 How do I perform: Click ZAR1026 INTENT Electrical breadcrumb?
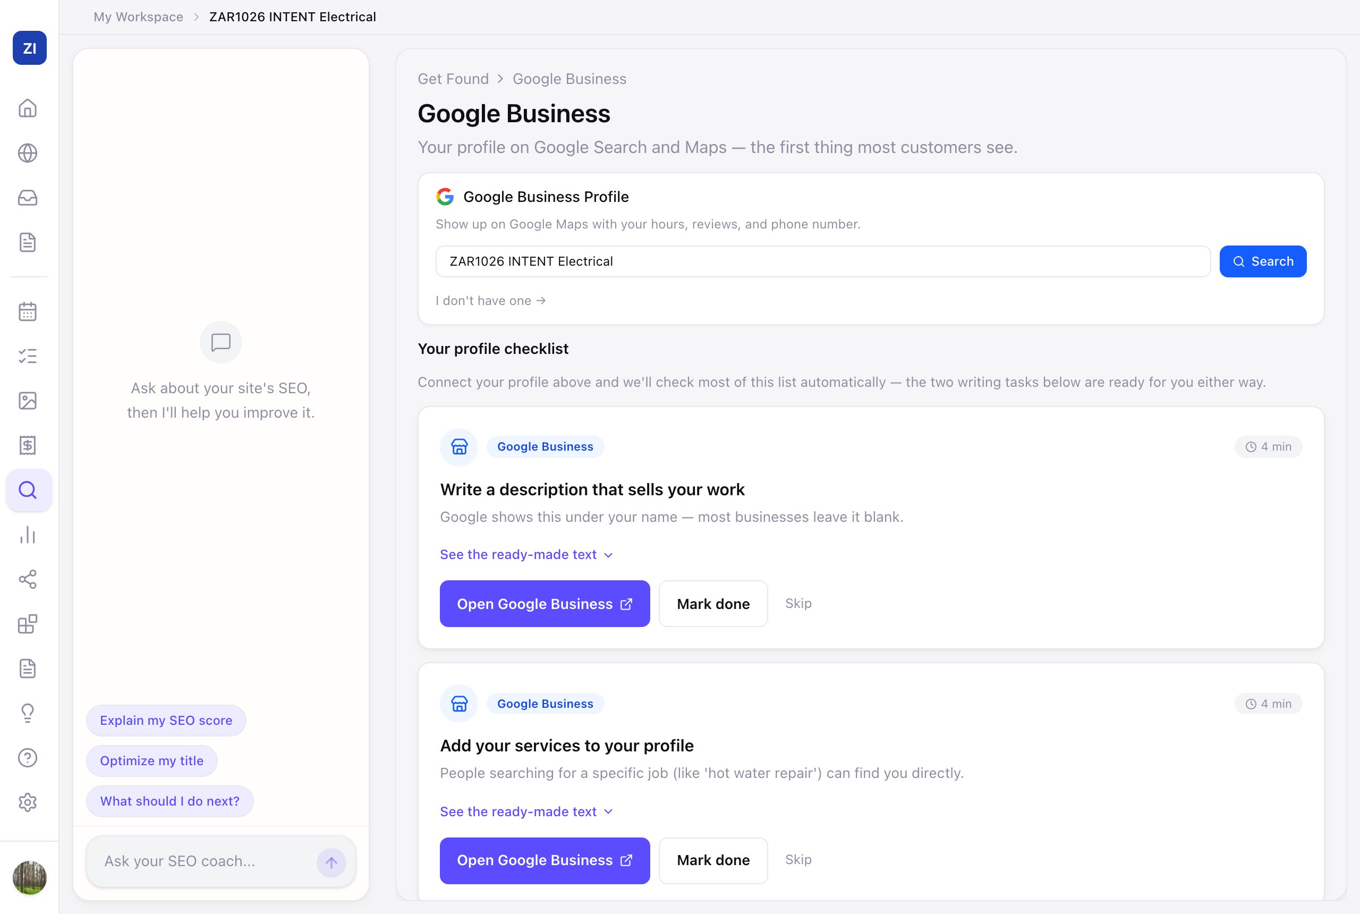[x=293, y=17]
